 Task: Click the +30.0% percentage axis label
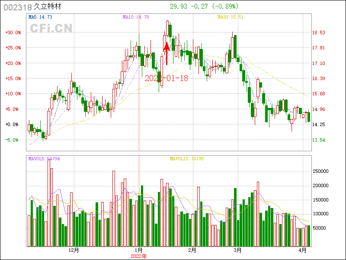tap(13, 32)
